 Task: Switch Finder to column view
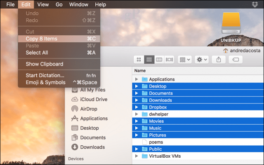coord(159,60)
